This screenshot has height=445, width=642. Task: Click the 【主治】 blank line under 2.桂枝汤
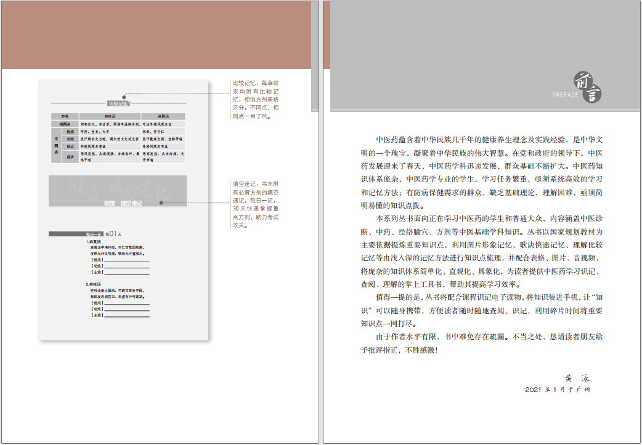126,316
